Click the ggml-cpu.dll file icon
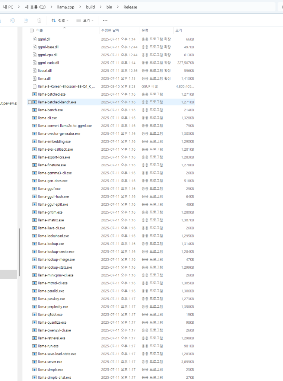Screen dimensions: 283x381 (35, 55)
